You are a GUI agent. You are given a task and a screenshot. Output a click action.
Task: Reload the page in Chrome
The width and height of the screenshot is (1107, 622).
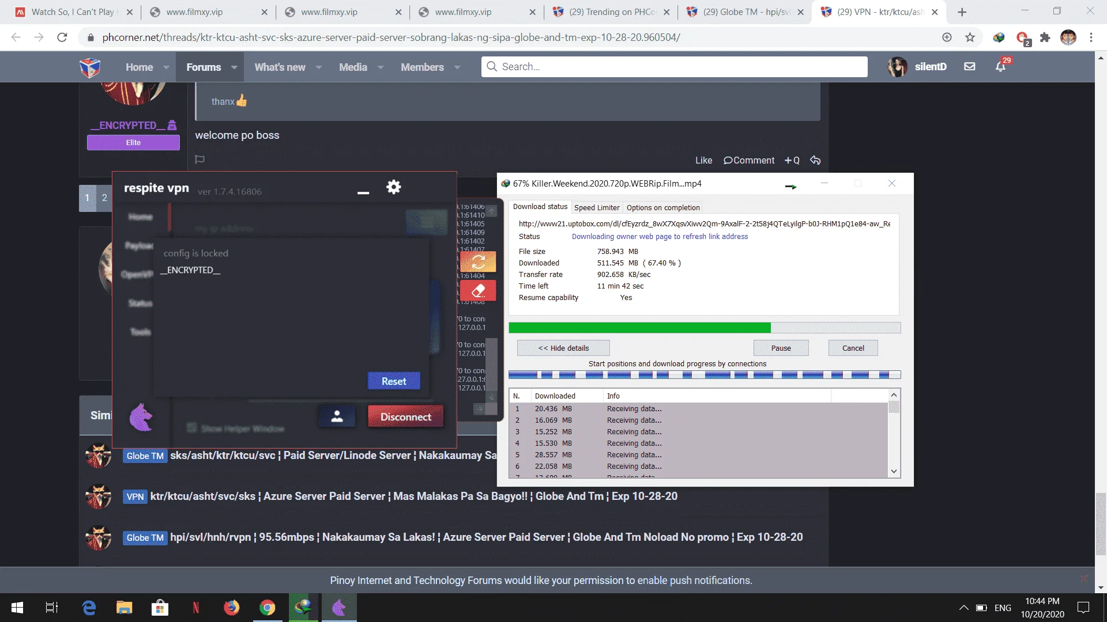[x=62, y=37]
